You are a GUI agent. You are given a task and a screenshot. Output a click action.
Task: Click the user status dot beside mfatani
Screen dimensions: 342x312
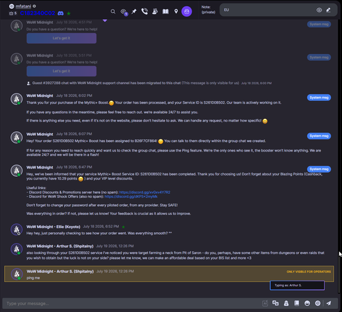[34, 6]
